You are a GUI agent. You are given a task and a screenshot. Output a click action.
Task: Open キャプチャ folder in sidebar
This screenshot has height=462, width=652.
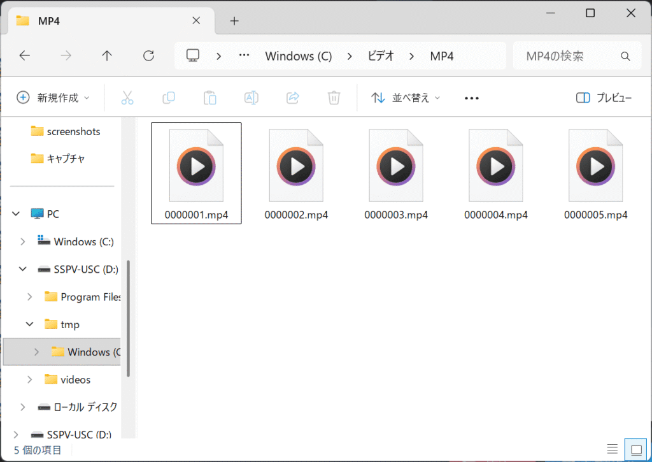(58, 159)
